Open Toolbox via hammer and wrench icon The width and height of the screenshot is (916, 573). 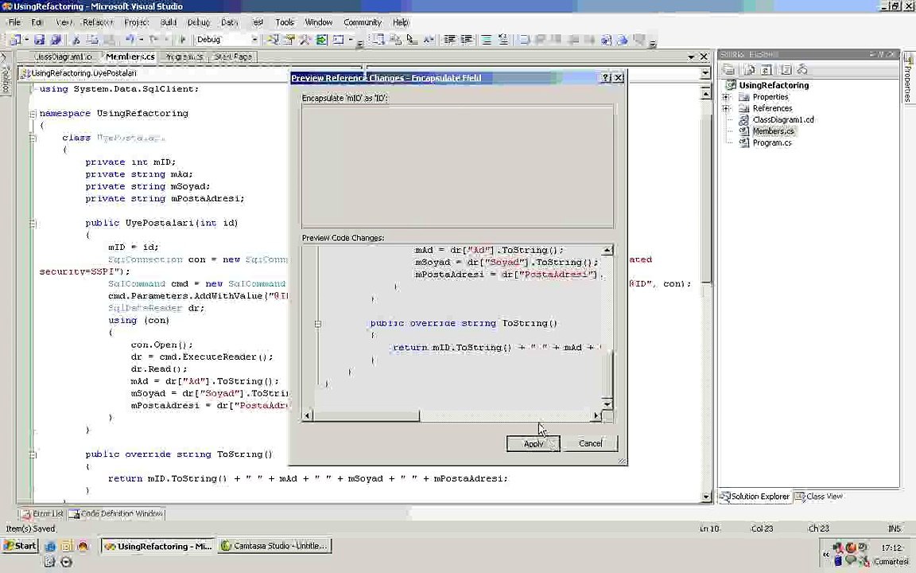(x=305, y=40)
